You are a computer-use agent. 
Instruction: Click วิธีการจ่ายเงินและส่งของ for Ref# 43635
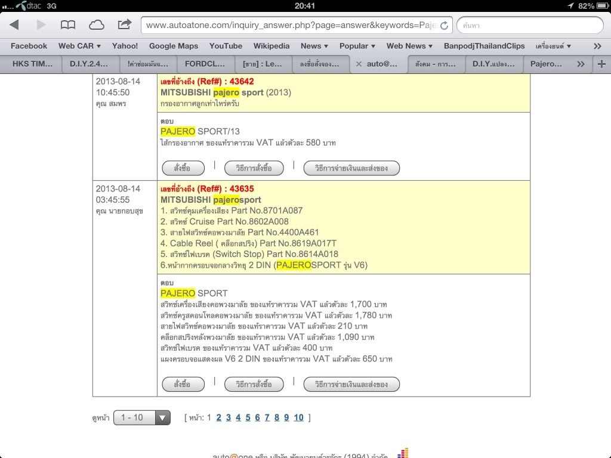(x=351, y=384)
